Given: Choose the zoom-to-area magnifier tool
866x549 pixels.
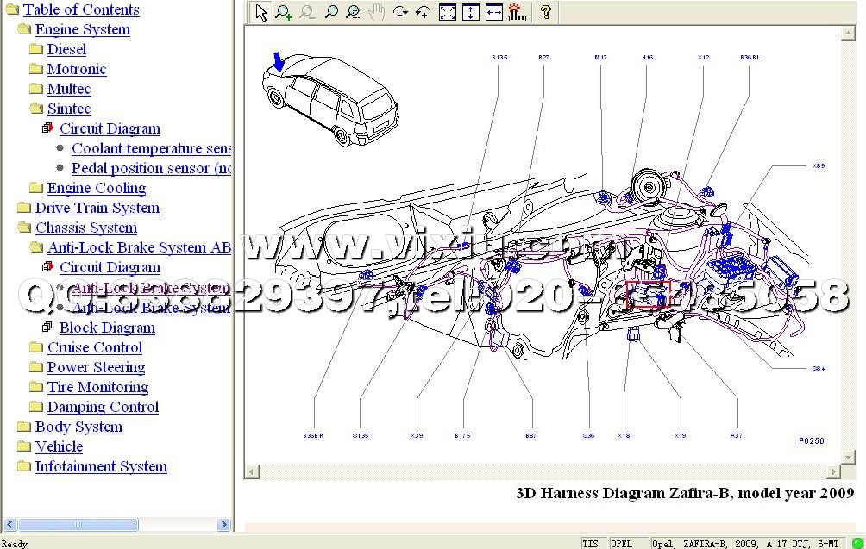Looking at the screenshot, I should click(x=354, y=12).
